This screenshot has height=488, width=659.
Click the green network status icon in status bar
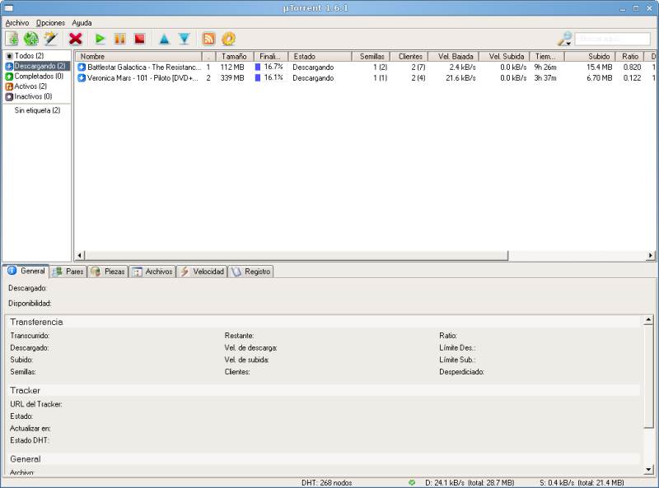pyautogui.click(x=412, y=482)
